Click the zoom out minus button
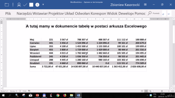This screenshot has width=175, height=98. click(153, 91)
